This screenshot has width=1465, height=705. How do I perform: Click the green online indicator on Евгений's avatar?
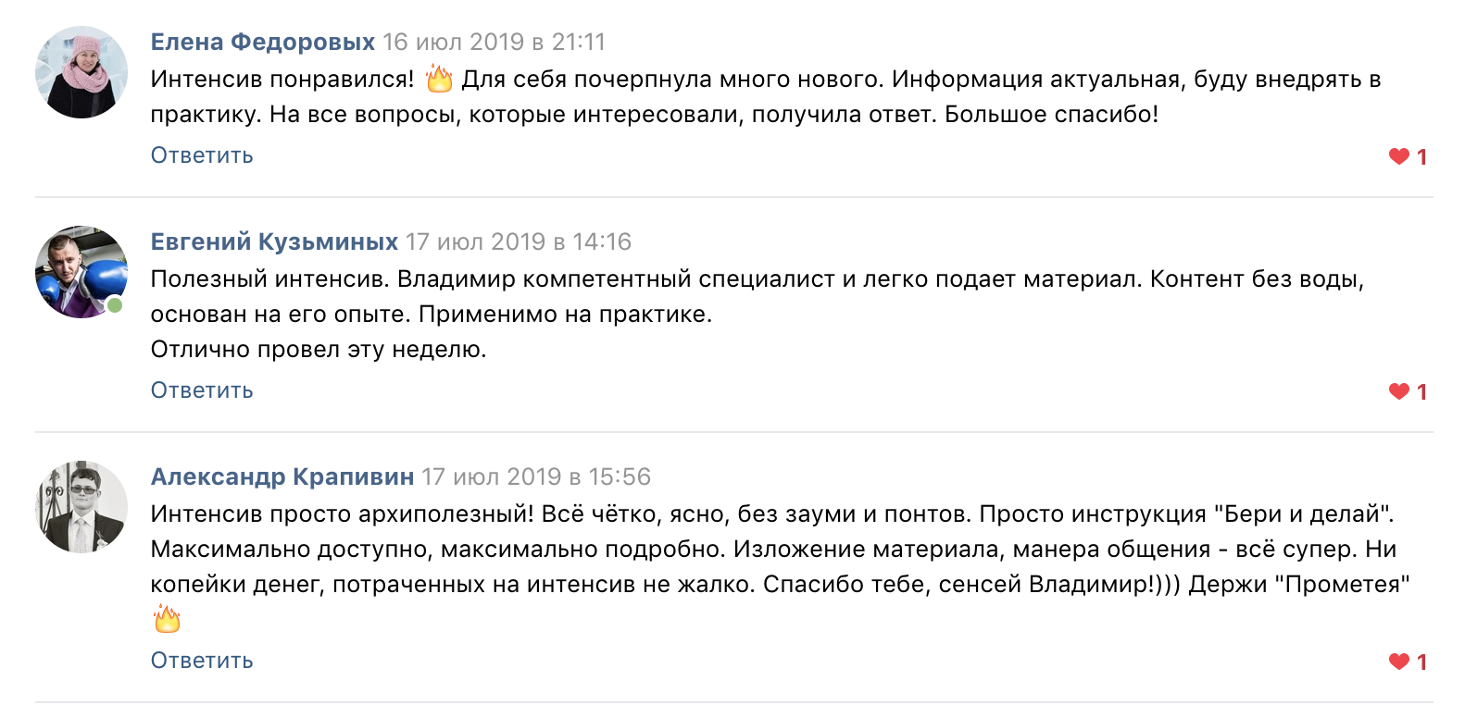[115, 305]
